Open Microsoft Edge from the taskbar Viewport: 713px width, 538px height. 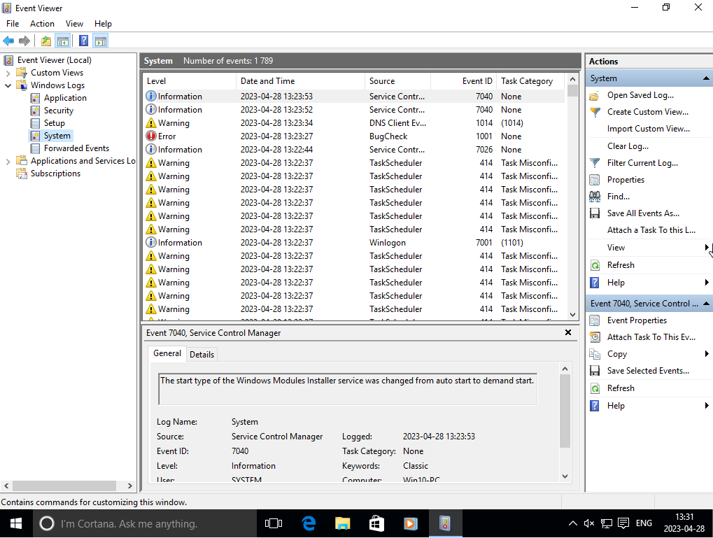coord(308,523)
